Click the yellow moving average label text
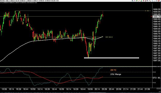 click(x=109, y=37)
